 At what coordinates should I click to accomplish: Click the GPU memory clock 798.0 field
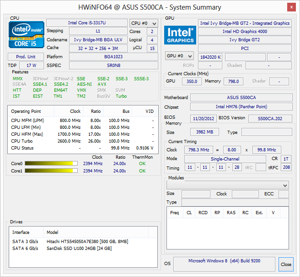(x=233, y=81)
